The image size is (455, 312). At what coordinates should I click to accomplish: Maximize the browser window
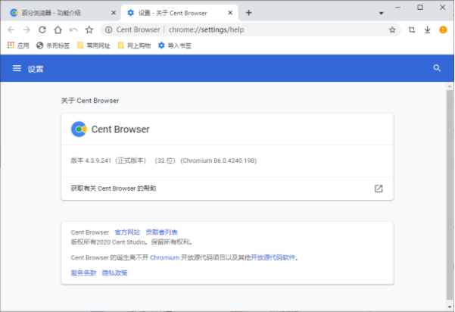click(420, 8)
